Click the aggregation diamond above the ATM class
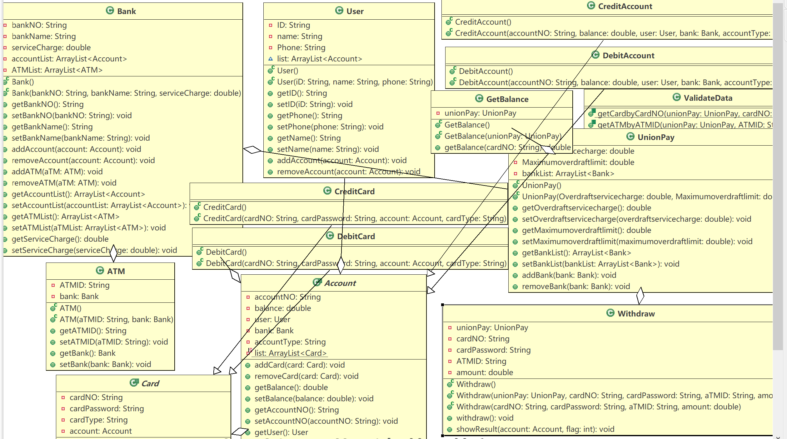The image size is (787, 439). [x=113, y=253]
